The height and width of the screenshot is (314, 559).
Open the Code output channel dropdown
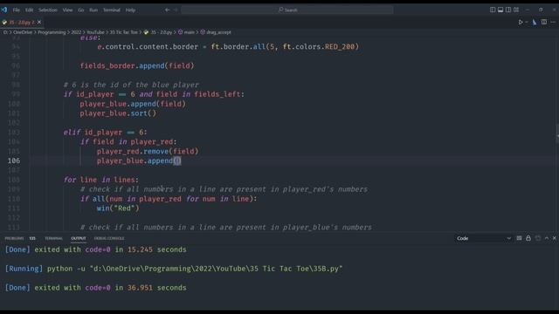[483, 238]
